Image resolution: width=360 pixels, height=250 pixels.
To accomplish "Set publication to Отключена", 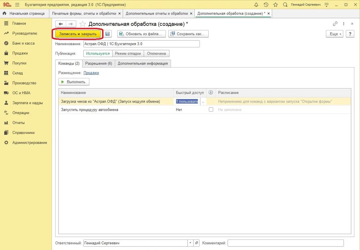I will 156,53.
